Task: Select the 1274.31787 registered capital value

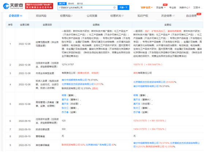Action: (x=68, y=65)
